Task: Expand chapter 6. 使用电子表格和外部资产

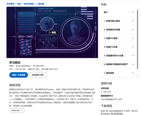Action: [x=119, y=64]
